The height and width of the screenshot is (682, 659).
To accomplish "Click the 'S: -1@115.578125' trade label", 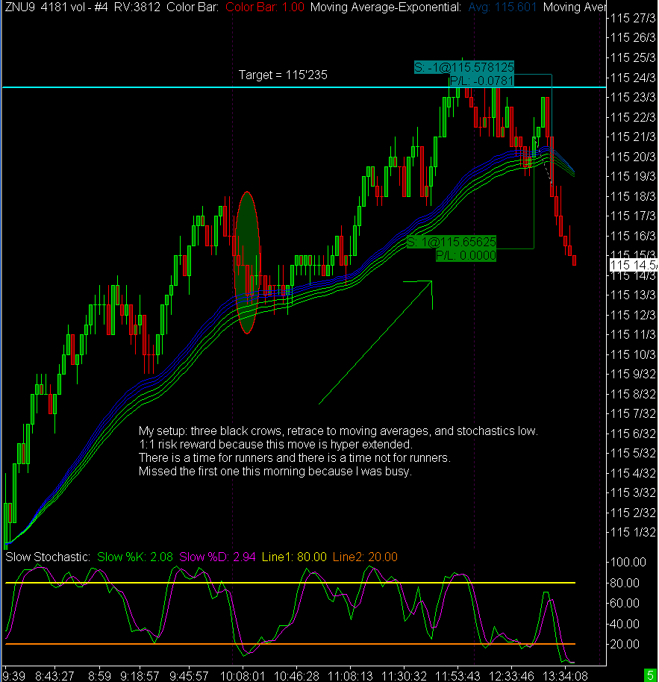I will click(464, 67).
